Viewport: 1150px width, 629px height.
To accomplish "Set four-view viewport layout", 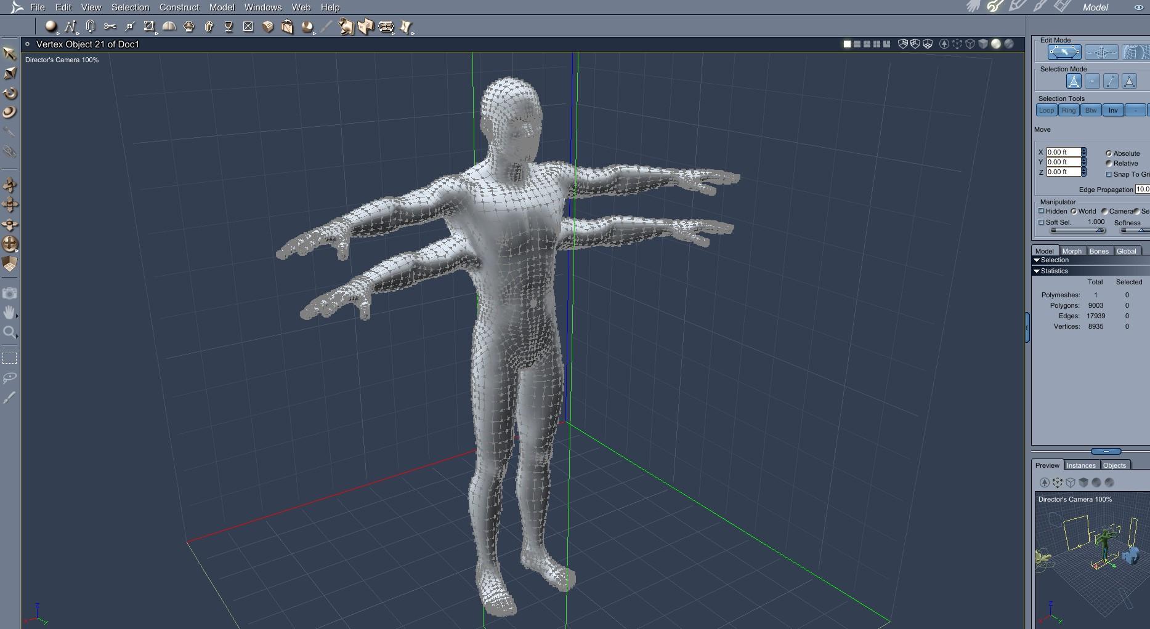I will 877,44.
